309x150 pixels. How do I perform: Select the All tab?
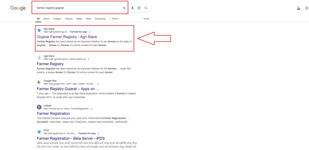[x=38, y=19]
